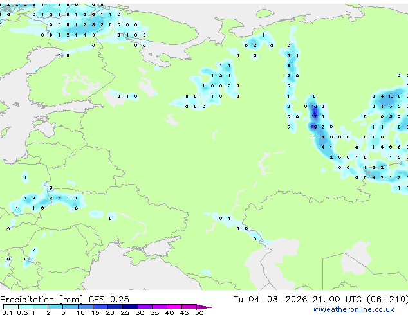The height and width of the screenshot is (315, 408).
Task: Click the 1–2 mm legend color swatch
Action: coord(41,307)
